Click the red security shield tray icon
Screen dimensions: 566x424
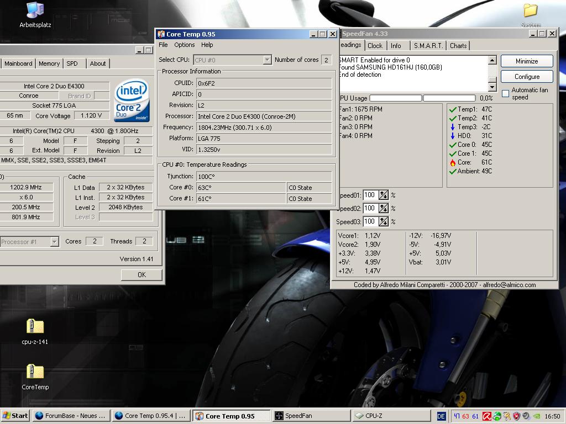click(x=517, y=416)
